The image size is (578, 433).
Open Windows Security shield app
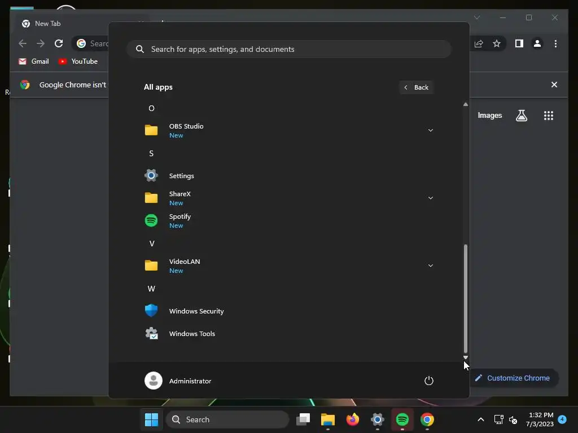pos(288,311)
